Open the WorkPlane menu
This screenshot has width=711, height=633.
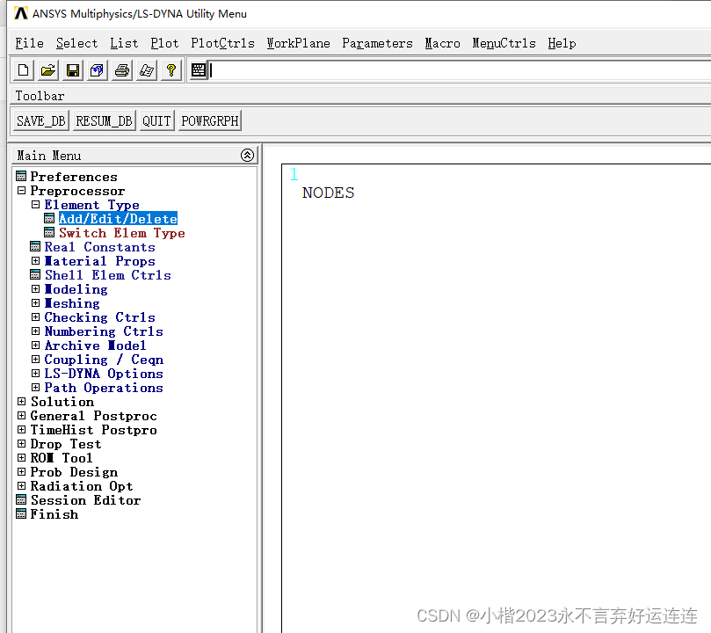298,43
